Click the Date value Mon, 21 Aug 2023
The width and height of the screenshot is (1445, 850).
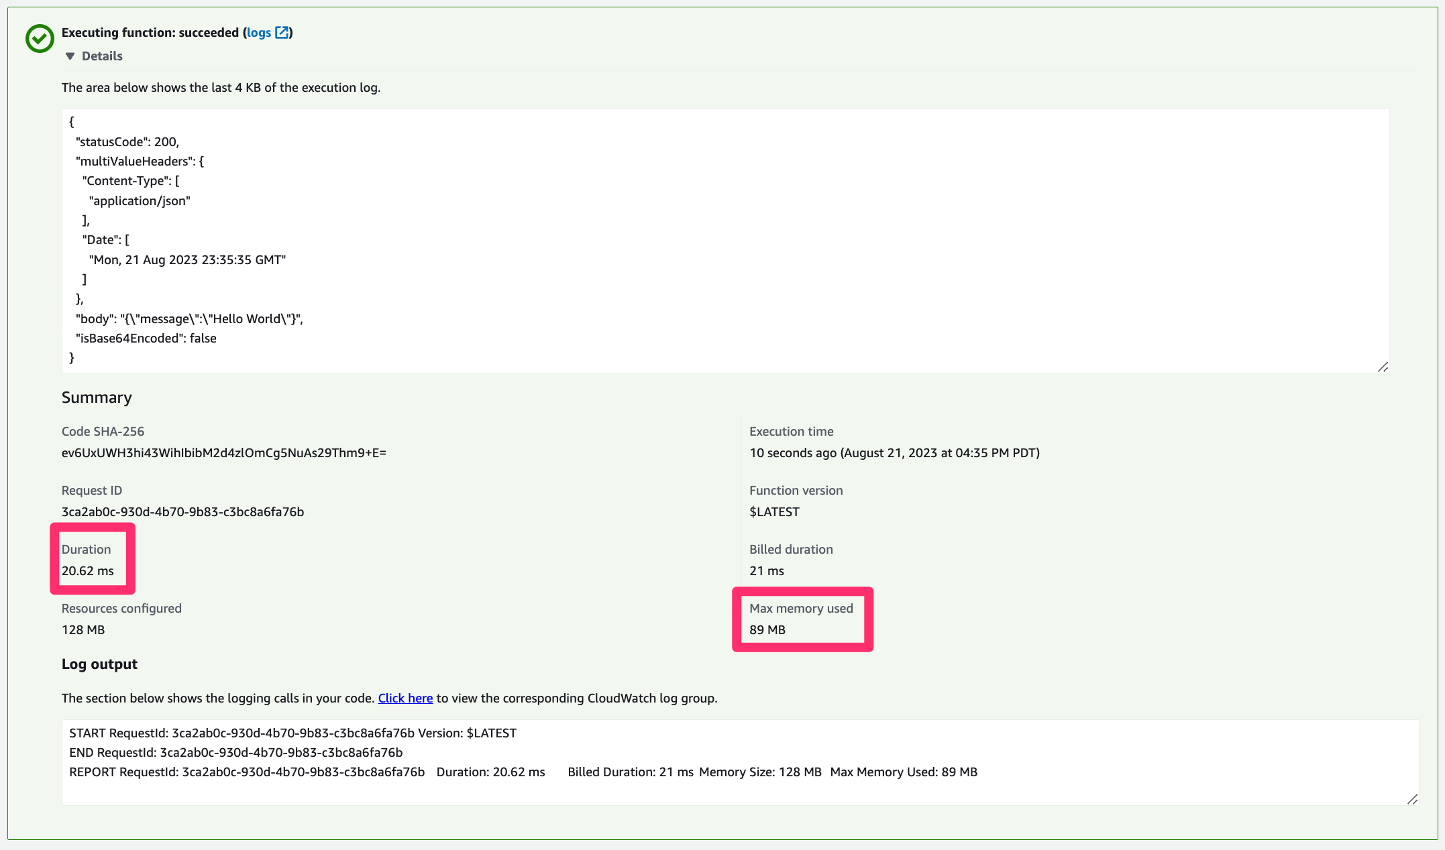[187, 259]
